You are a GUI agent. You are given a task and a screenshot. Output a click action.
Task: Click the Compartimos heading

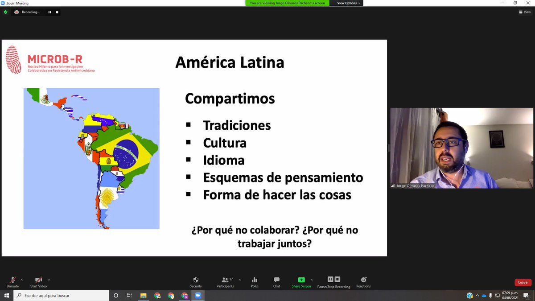pos(230,98)
